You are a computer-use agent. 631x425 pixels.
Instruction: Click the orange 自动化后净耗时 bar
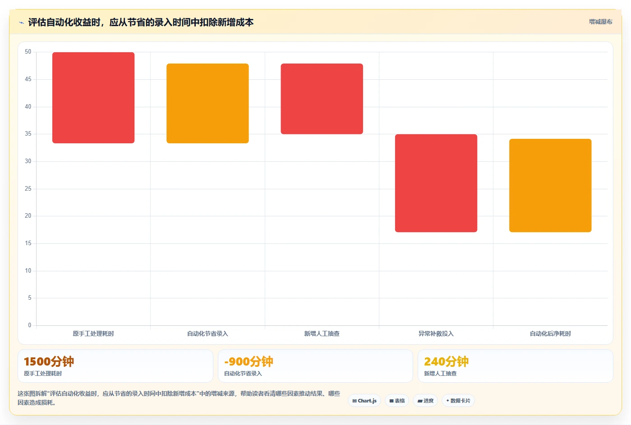click(x=550, y=185)
